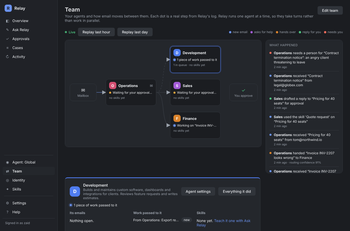Click the Finance agent avatar icon
350x231 pixels.
pyautogui.click(x=177, y=119)
